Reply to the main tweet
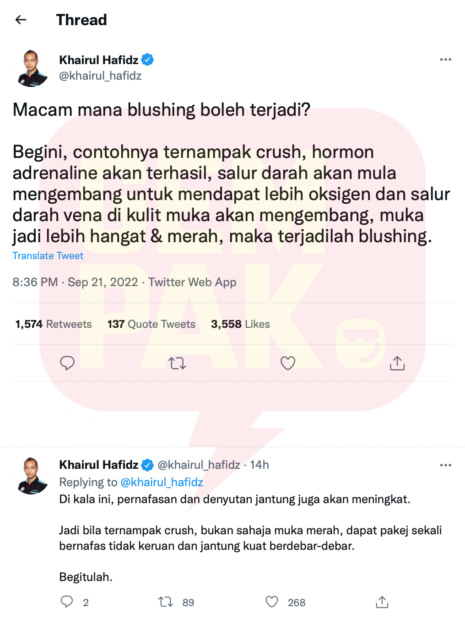 click(67, 363)
